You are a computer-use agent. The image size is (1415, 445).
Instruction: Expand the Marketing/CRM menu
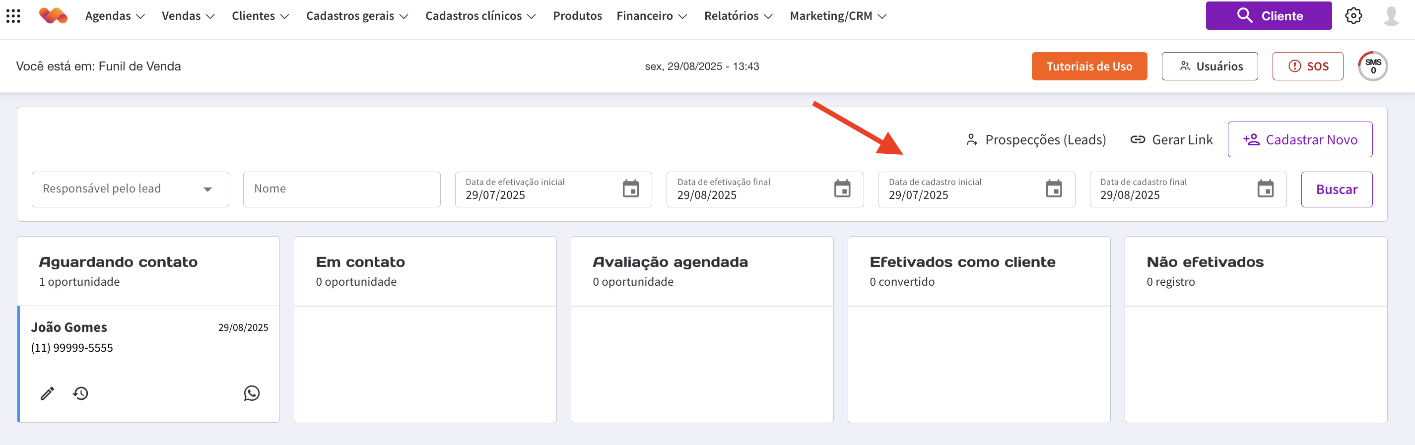click(x=838, y=16)
